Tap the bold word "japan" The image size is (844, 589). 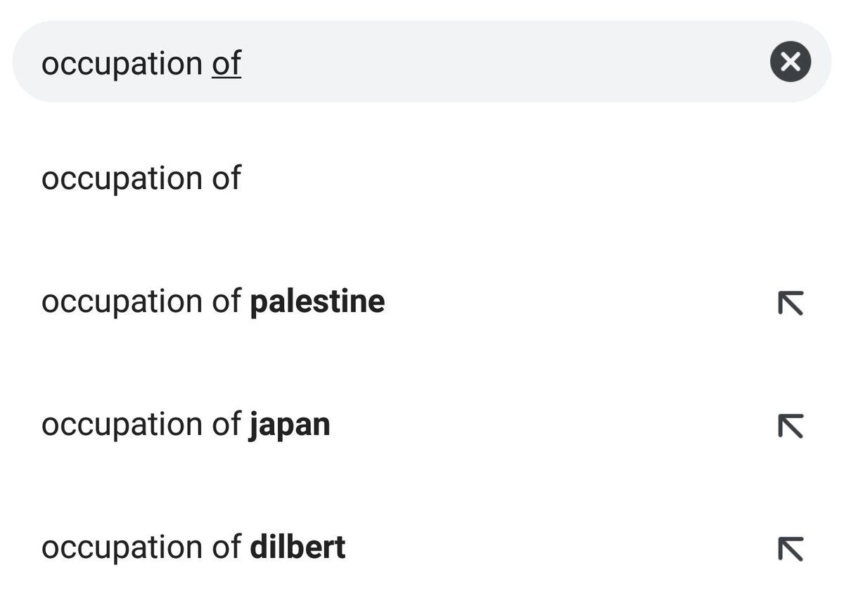pos(289,426)
